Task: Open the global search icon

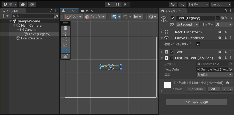Action: point(182,4)
